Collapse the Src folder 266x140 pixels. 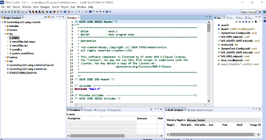5,34
